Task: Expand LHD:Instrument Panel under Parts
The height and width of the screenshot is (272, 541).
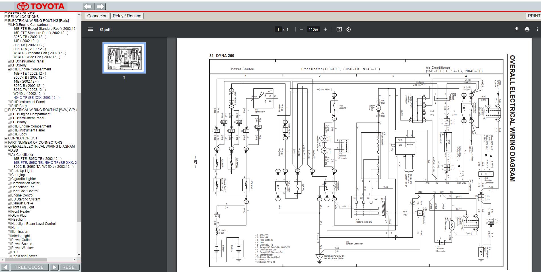Action: [x=9, y=61]
